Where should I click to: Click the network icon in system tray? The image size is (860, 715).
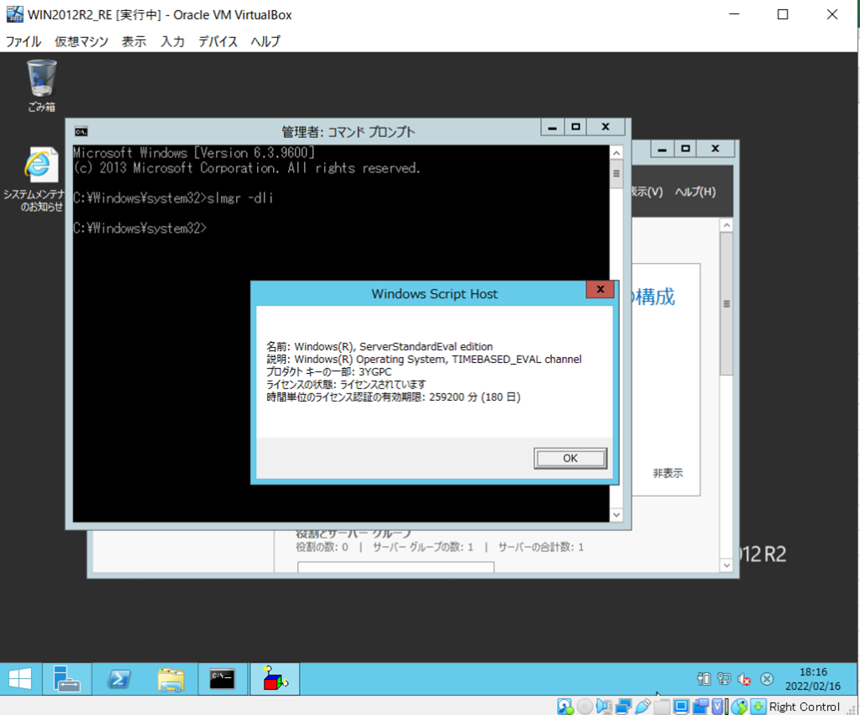pyautogui.click(x=724, y=679)
